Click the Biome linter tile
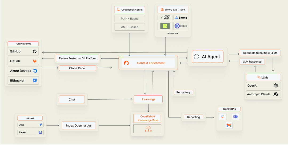 (x=181, y=18)
